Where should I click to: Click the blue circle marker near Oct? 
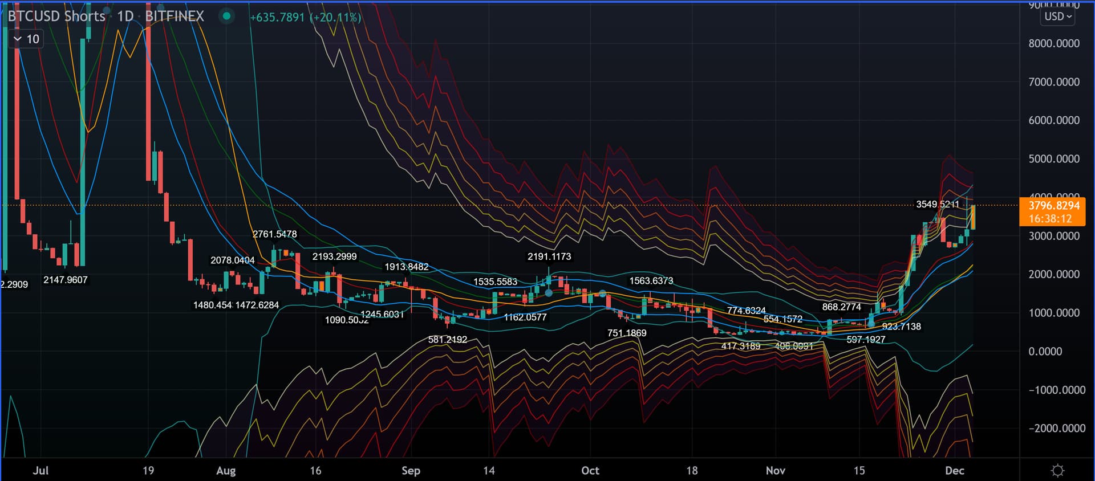(602, 294)
